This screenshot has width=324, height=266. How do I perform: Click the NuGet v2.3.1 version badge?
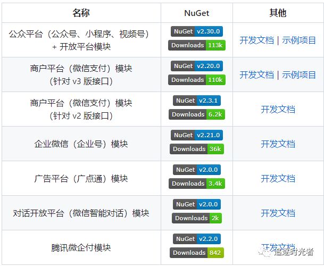(197, 101)
